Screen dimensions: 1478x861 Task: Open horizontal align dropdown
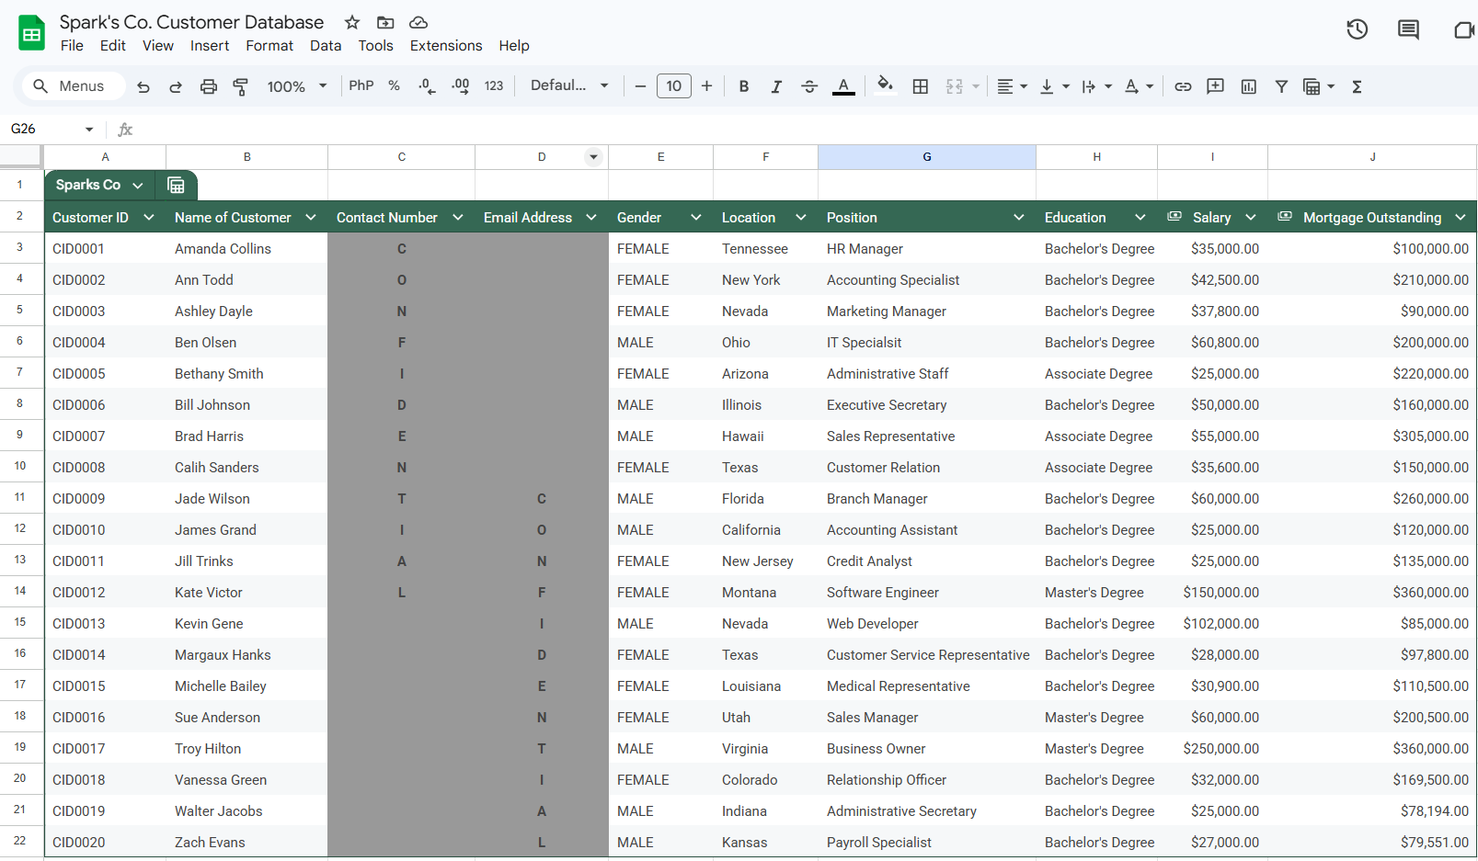point(1012,86)
